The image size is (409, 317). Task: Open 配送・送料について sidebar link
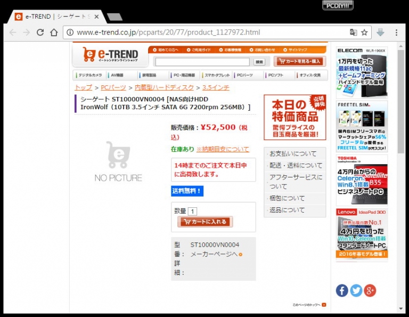[296, 165]
